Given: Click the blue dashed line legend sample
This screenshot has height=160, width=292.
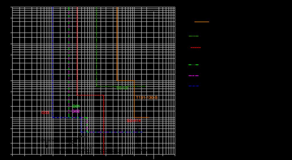Looking at the screenshot, I should pyautogui.click(x=194, y=86).
